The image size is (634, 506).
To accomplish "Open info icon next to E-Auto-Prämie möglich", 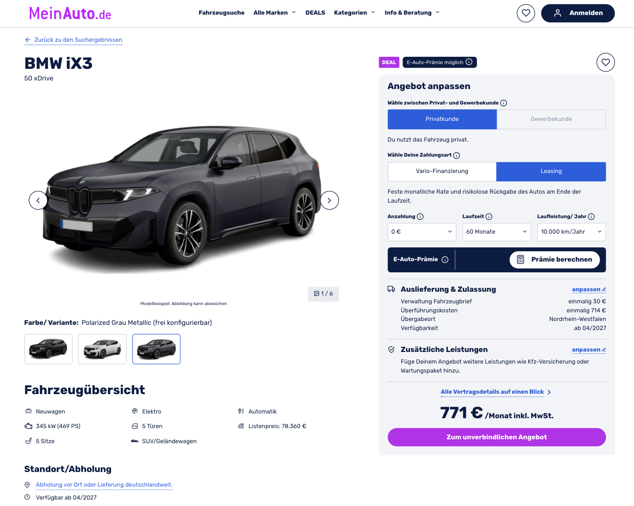I will click(469, 62).
